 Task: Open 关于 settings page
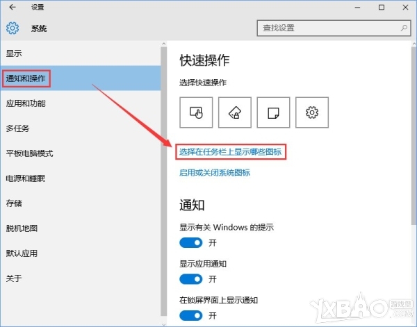pos(81,278)
